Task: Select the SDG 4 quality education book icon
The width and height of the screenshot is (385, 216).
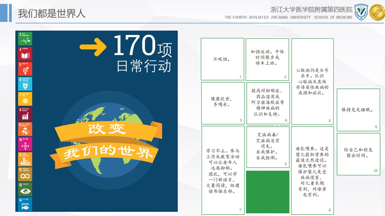Action: pyautogui.click(x=25, y=54)
